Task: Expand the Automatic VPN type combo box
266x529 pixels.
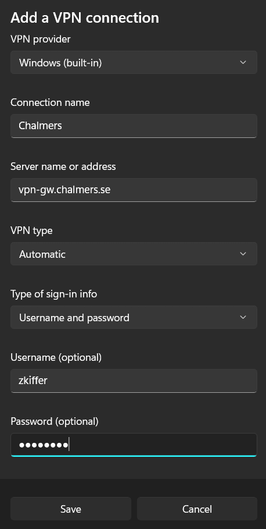Action: tap(134, 254)
